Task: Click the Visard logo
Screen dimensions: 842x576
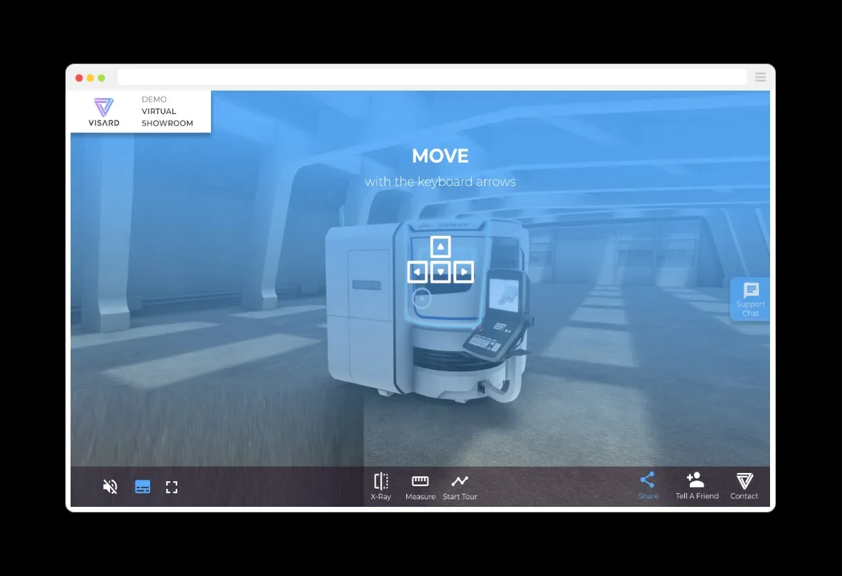Action: coord(104,112)
